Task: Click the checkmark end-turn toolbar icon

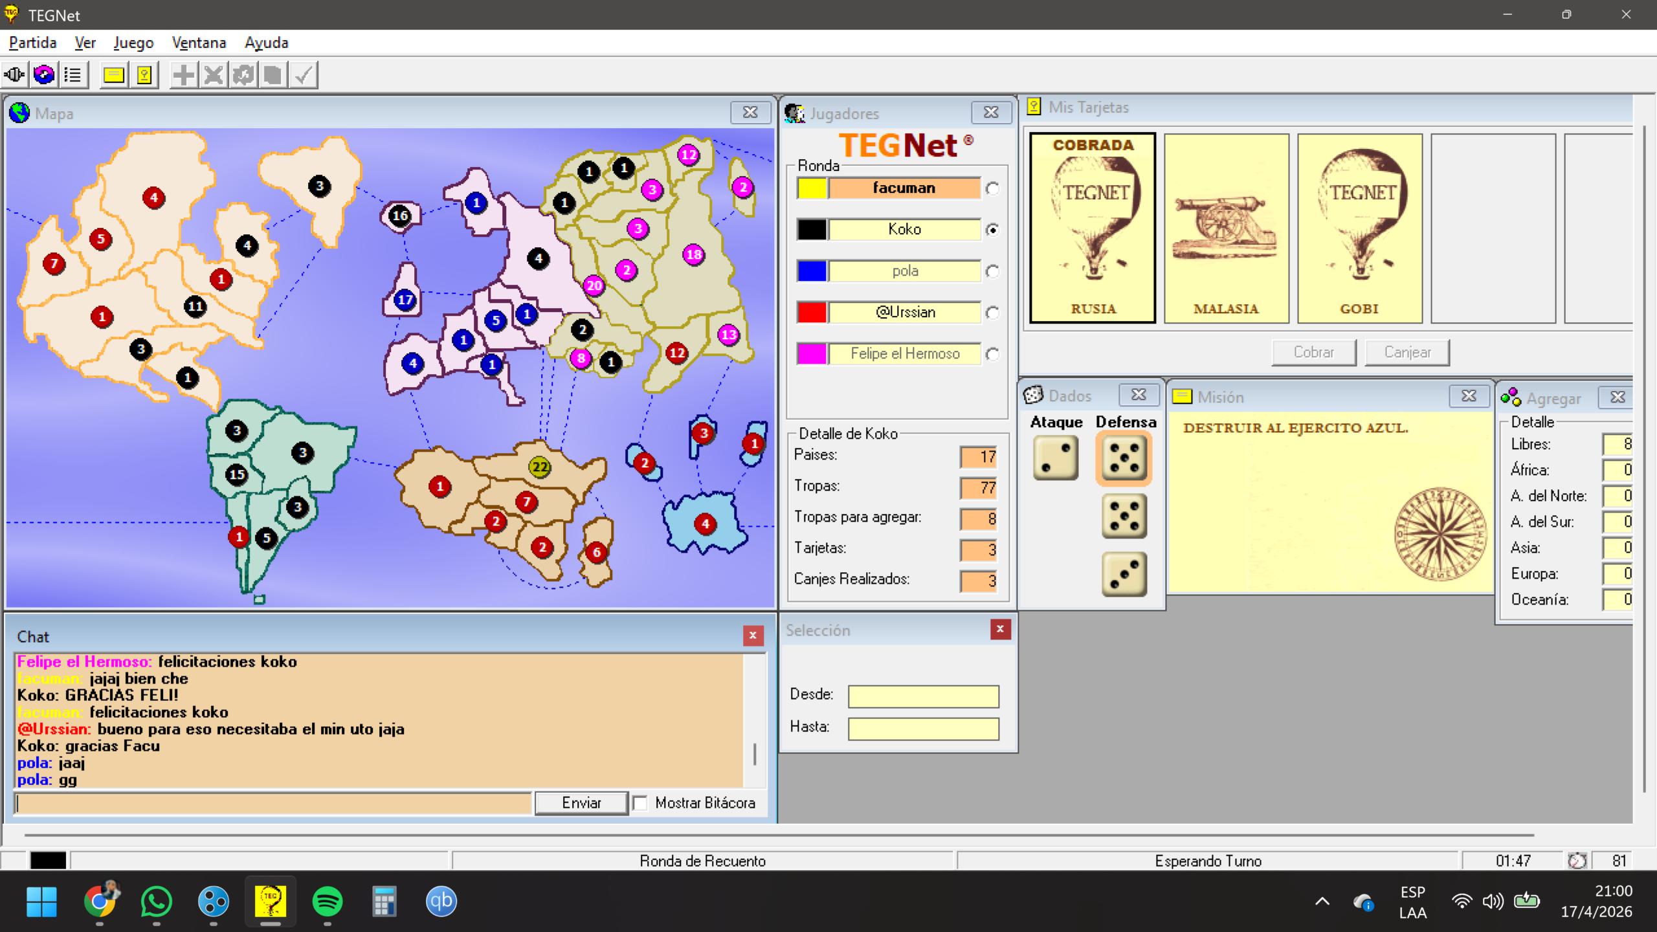Action: coord(303,75)
